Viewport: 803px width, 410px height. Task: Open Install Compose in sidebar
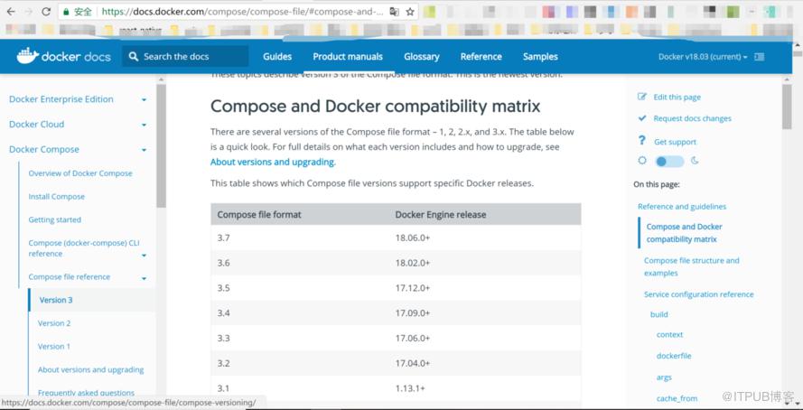[x=56, y=197]
